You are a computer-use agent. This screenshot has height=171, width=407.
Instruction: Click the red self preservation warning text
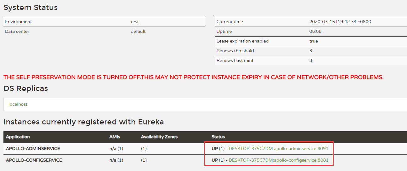point(193,77)
